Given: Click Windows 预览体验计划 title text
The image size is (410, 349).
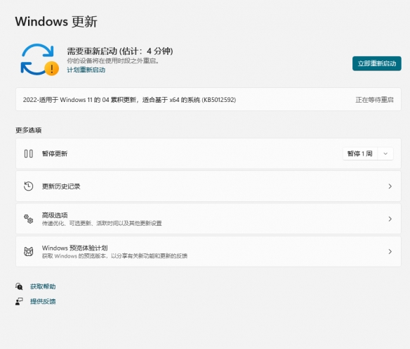Looking at the screenshot, I should pos(75,248).
